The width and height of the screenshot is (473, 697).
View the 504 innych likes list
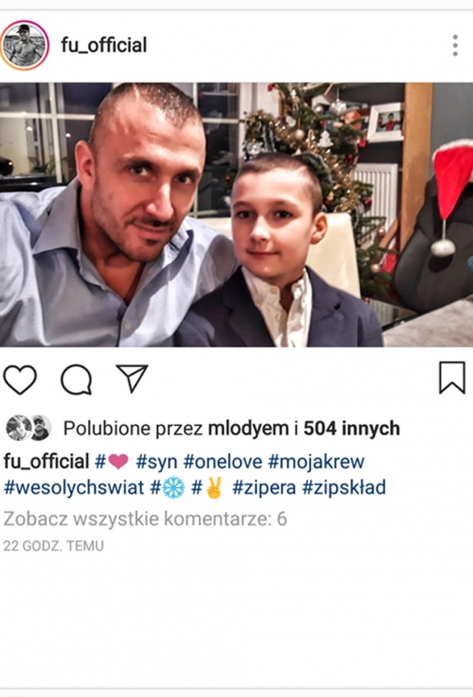352,429
